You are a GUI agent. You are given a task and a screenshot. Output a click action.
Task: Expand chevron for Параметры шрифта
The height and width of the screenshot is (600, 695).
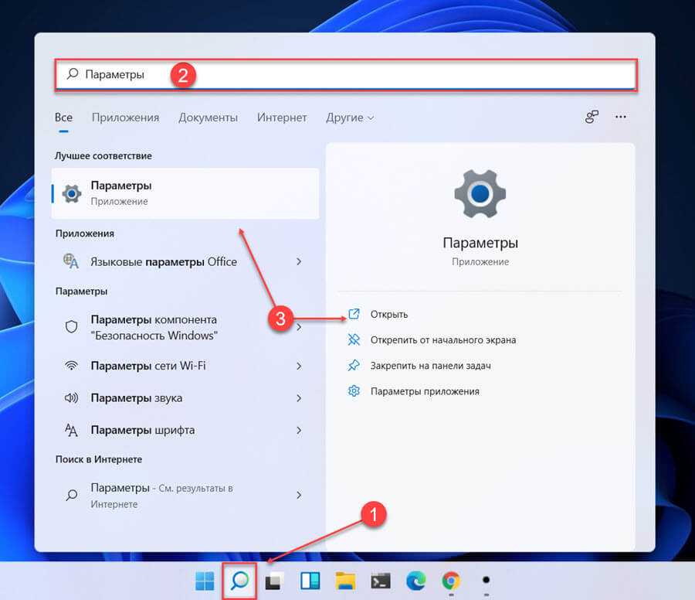coord(299,431)
